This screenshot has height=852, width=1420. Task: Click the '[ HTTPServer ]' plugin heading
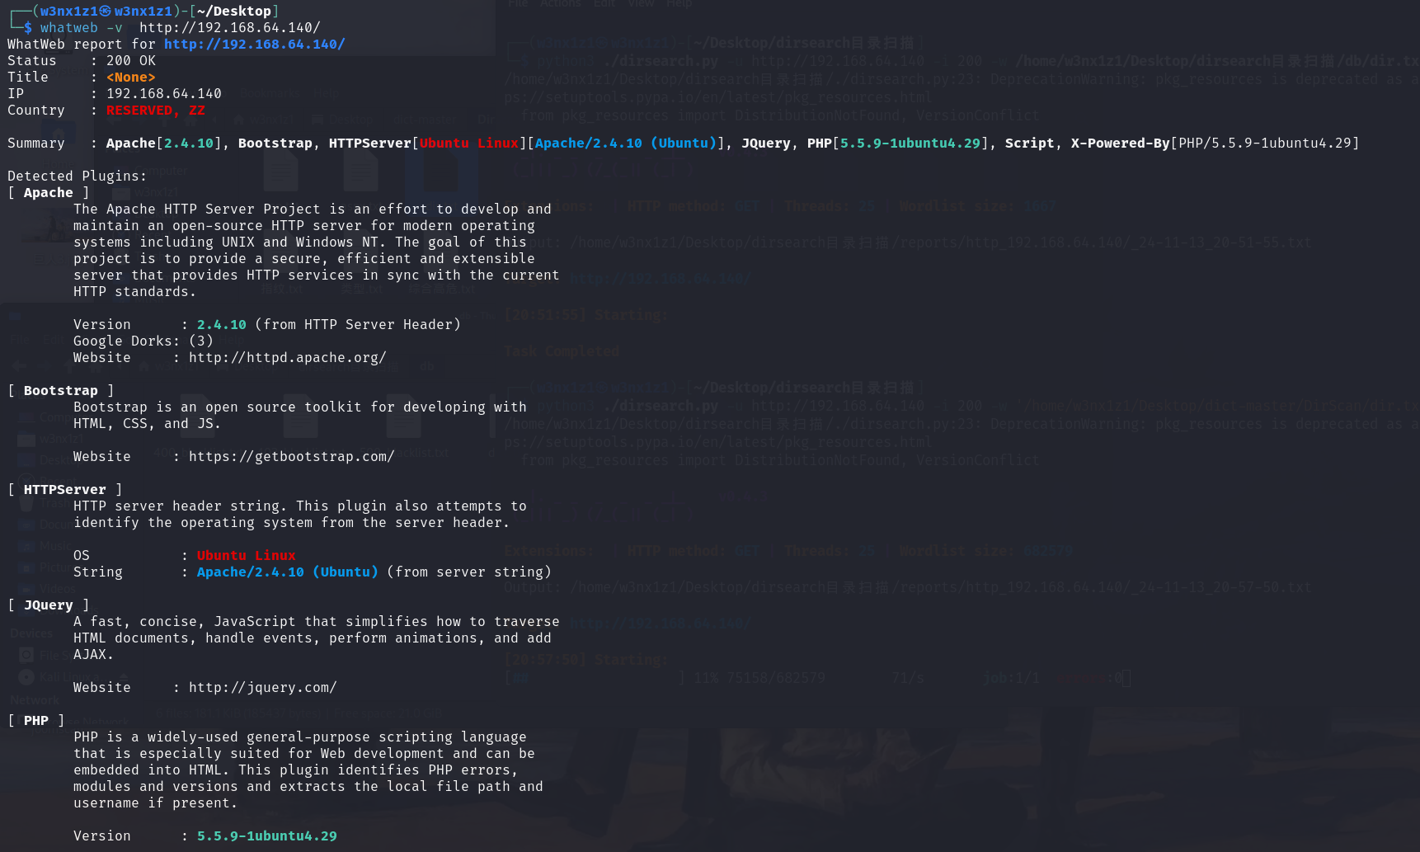point(64,489)
